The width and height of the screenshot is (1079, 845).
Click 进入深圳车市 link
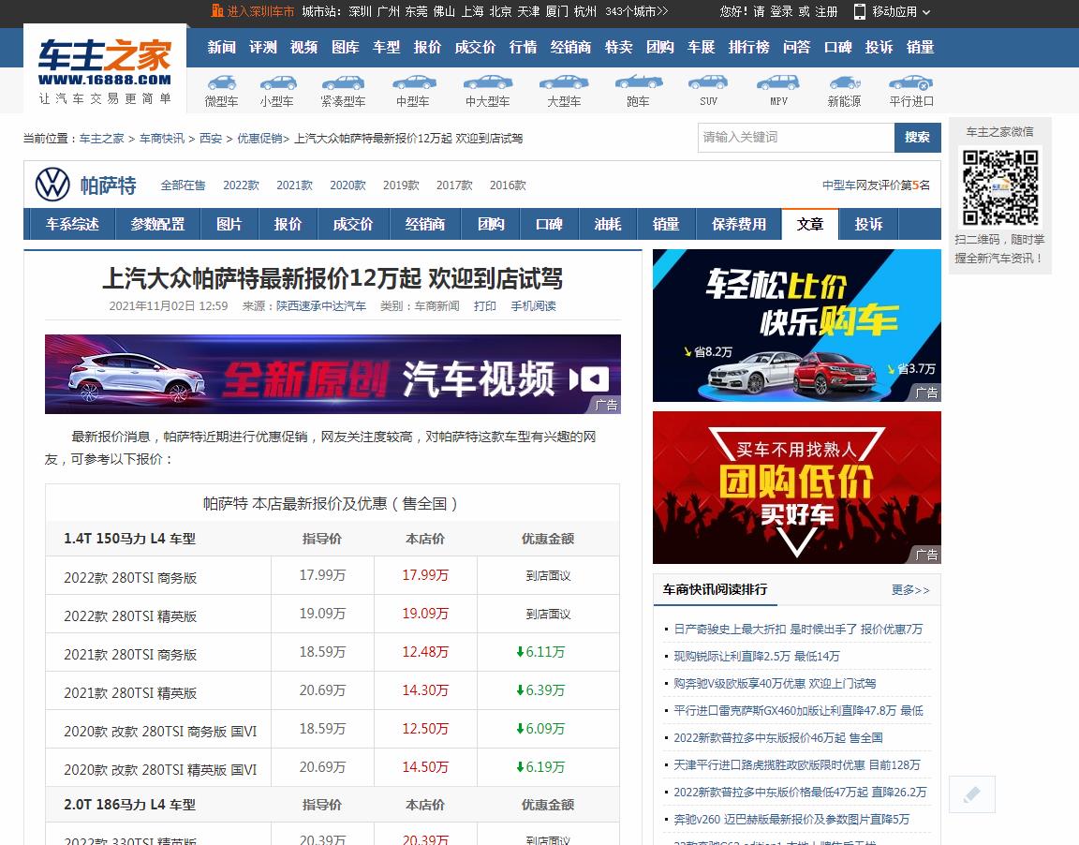[x=260, y=11]
